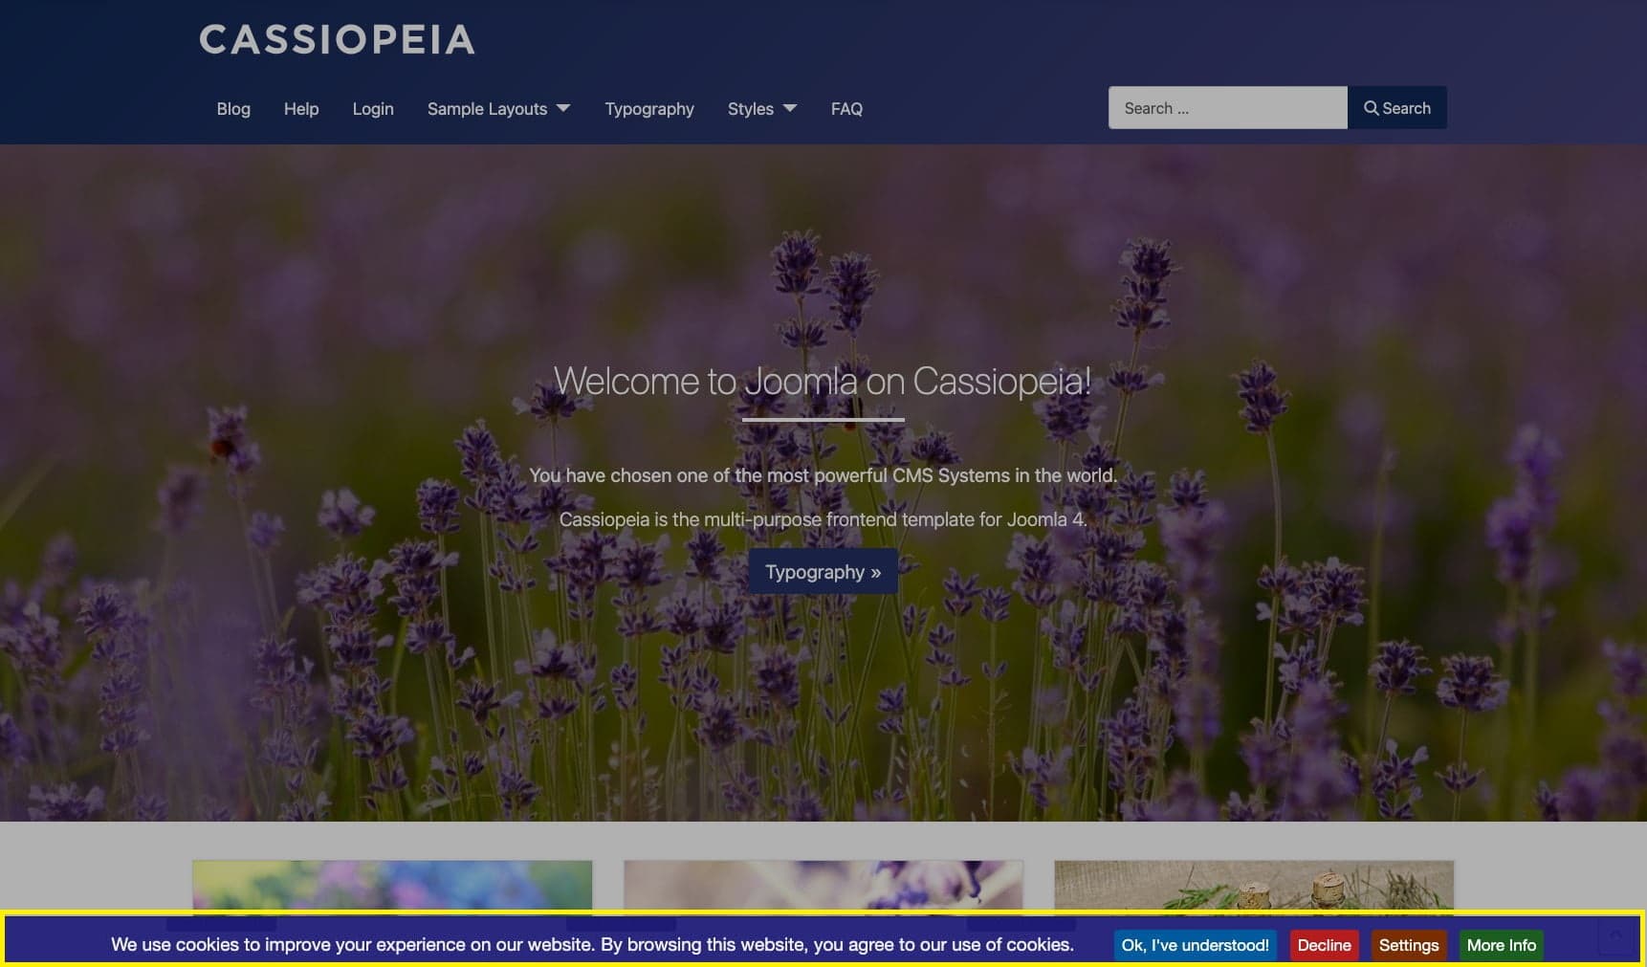1647x967 pixels.
Task: Open the FAQ menu item
Action: (846, 109)
